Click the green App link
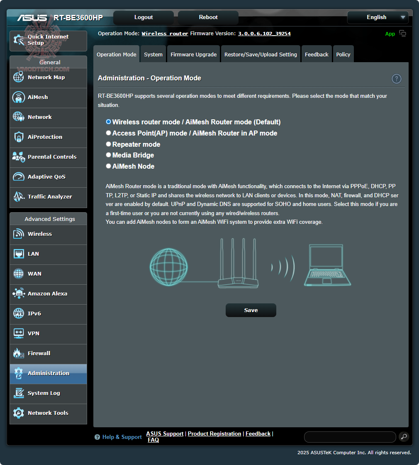419x465 pixels. [390, 34]
